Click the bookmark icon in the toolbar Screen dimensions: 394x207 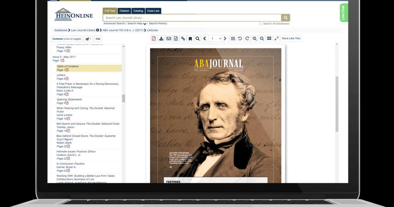coord(190,38)
